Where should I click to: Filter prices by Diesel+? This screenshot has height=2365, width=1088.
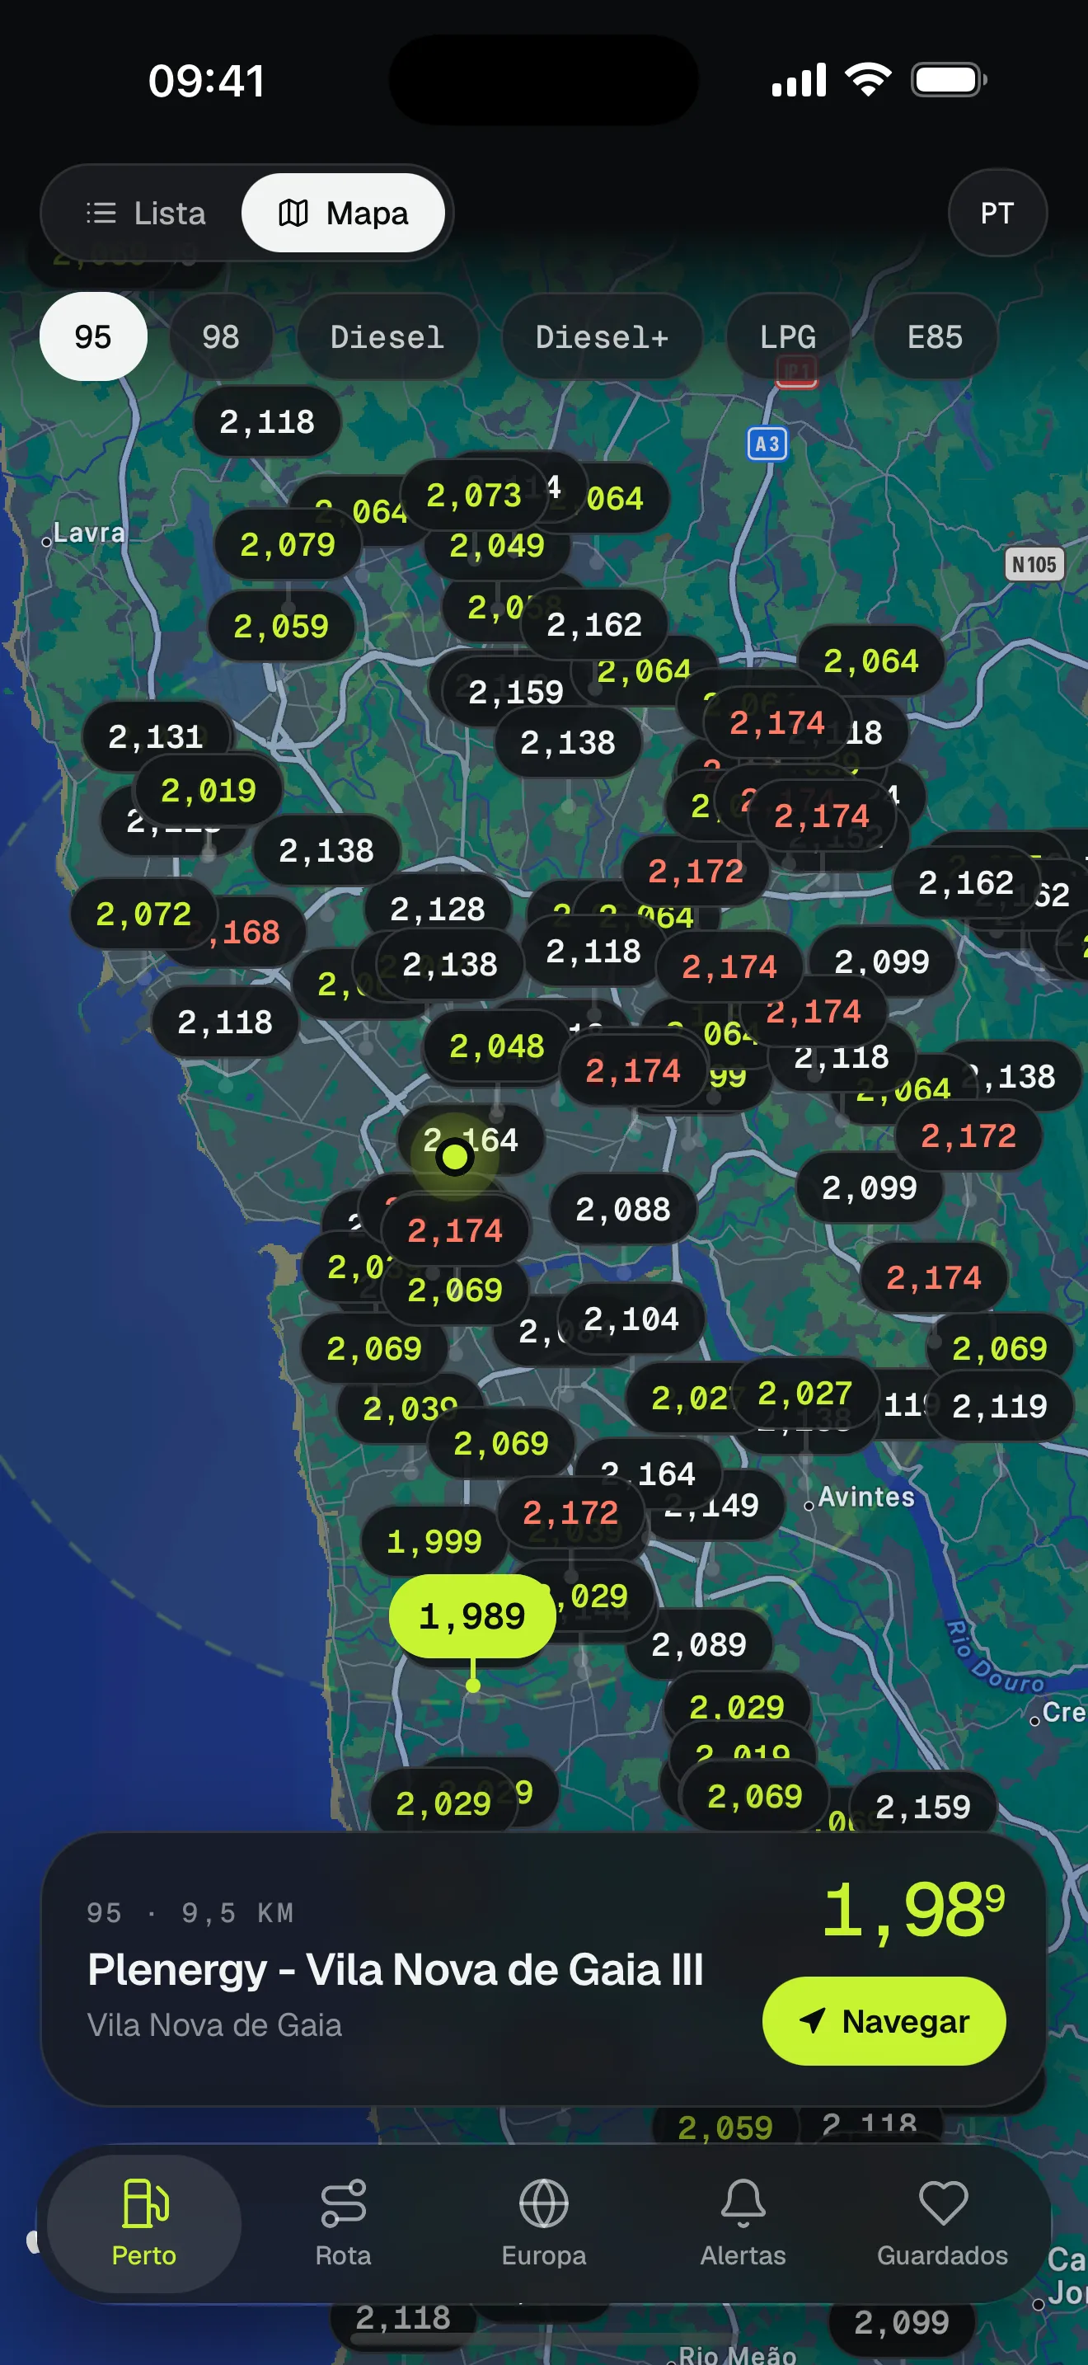pyautogui.click(x=602, y=337)
